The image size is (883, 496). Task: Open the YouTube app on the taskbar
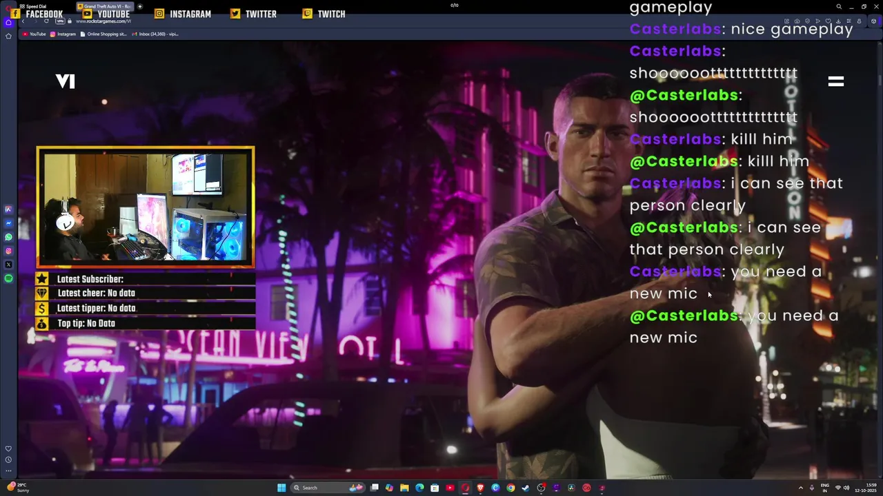[450, 488]
